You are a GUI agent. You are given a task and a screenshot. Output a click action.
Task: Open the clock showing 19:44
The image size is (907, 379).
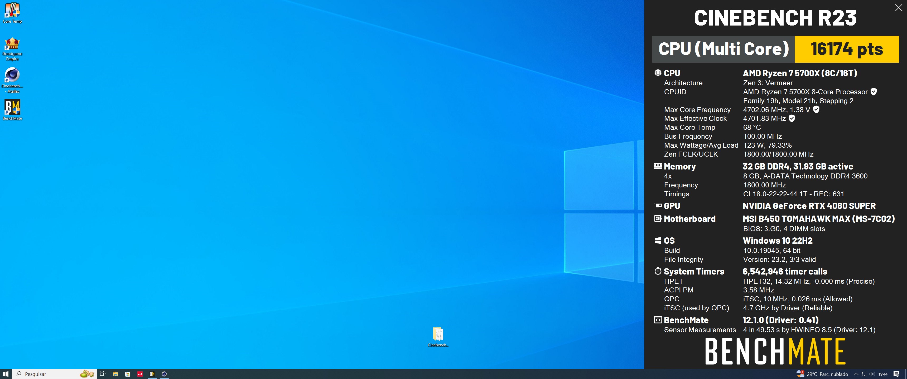click(883, 374)
